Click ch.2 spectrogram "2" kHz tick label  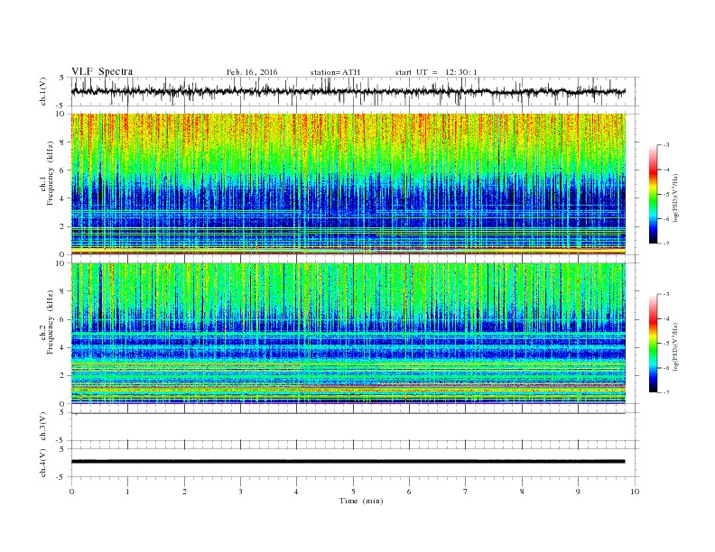pos(63,376)
